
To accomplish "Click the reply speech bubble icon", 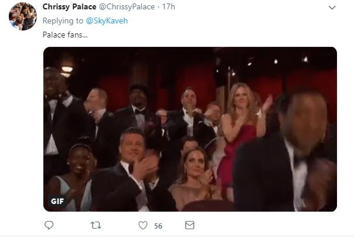I will pos(49,225).
